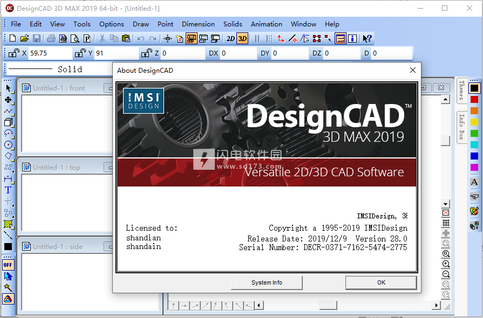Open the Solids menu
The height and width of the screenshot is (318, 483).
pyautogui.click(x=233, y=24)
